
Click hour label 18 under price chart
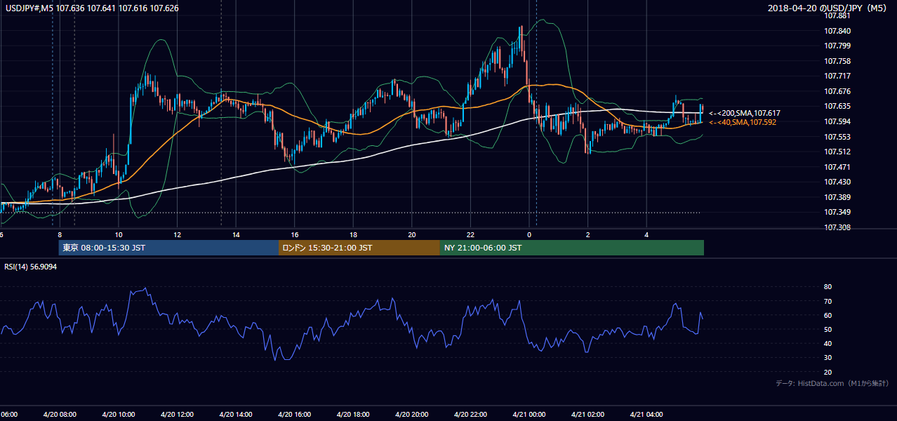353,235
